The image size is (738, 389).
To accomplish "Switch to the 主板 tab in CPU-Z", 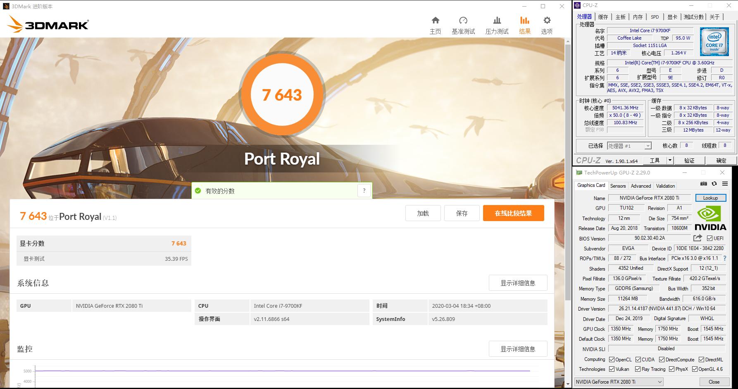I will coord(621,17).
